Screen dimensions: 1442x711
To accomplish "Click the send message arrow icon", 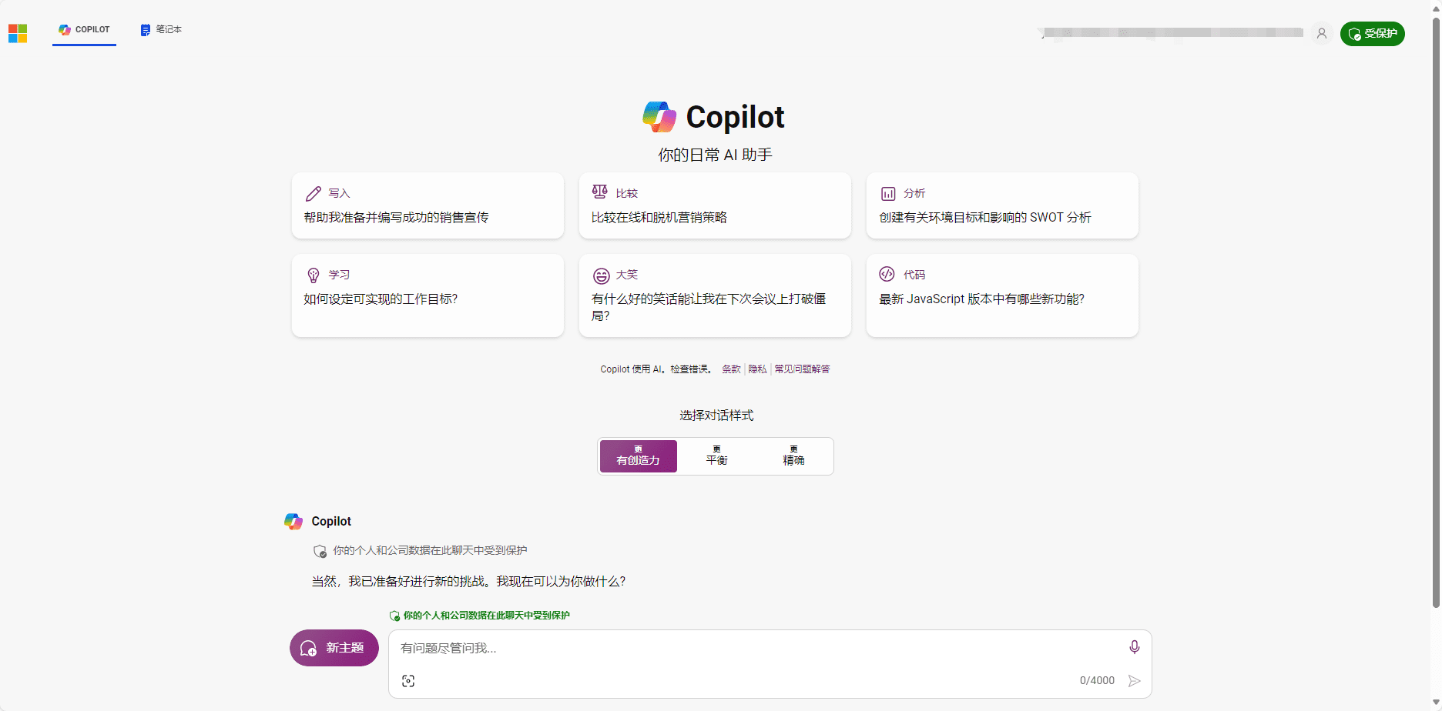I will point(1135,681).
